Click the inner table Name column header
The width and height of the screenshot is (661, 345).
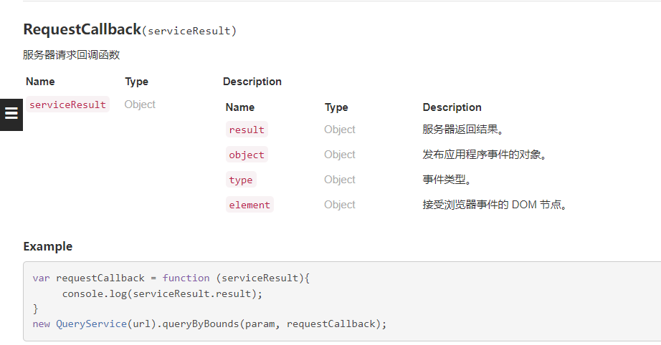point(240,107)
